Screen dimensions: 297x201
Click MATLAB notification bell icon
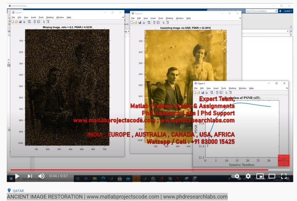280,11
